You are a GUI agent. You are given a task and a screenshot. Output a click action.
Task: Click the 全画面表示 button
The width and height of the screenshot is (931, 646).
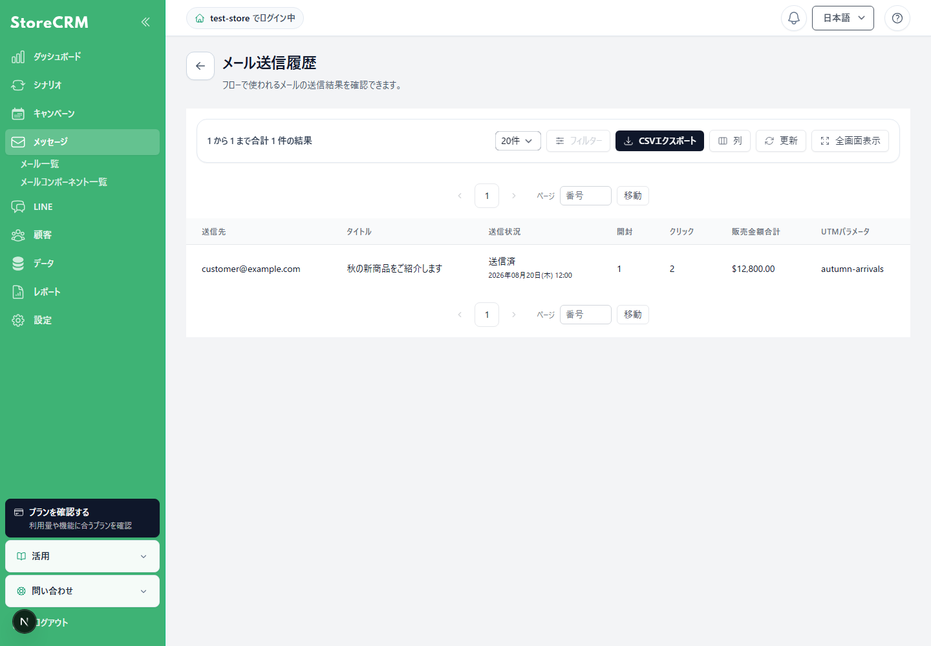click(x=850, y=141)
